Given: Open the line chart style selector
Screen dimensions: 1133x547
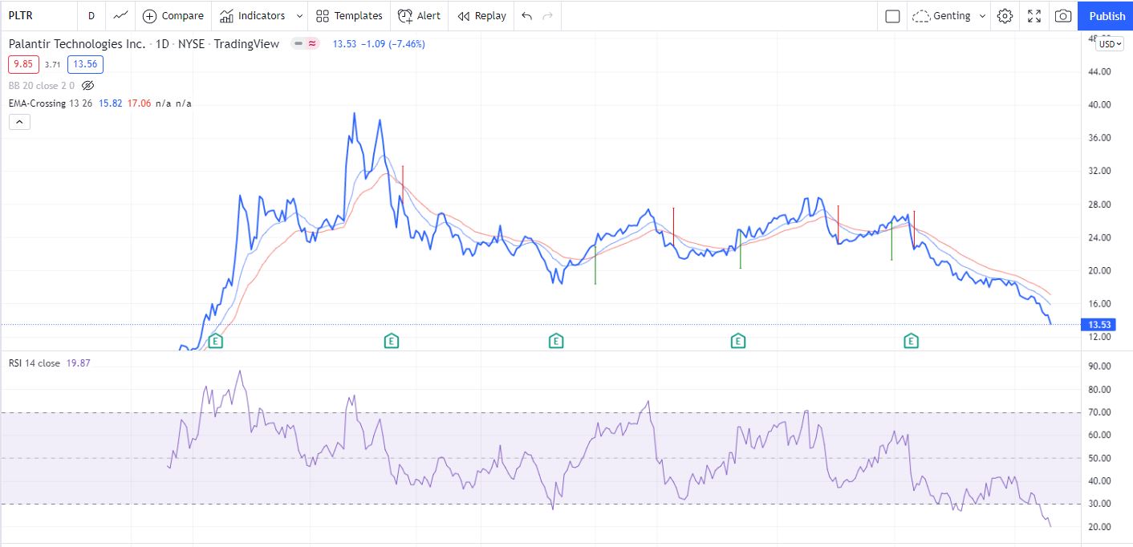Looking at the screenshot, I should coord(120,15).
